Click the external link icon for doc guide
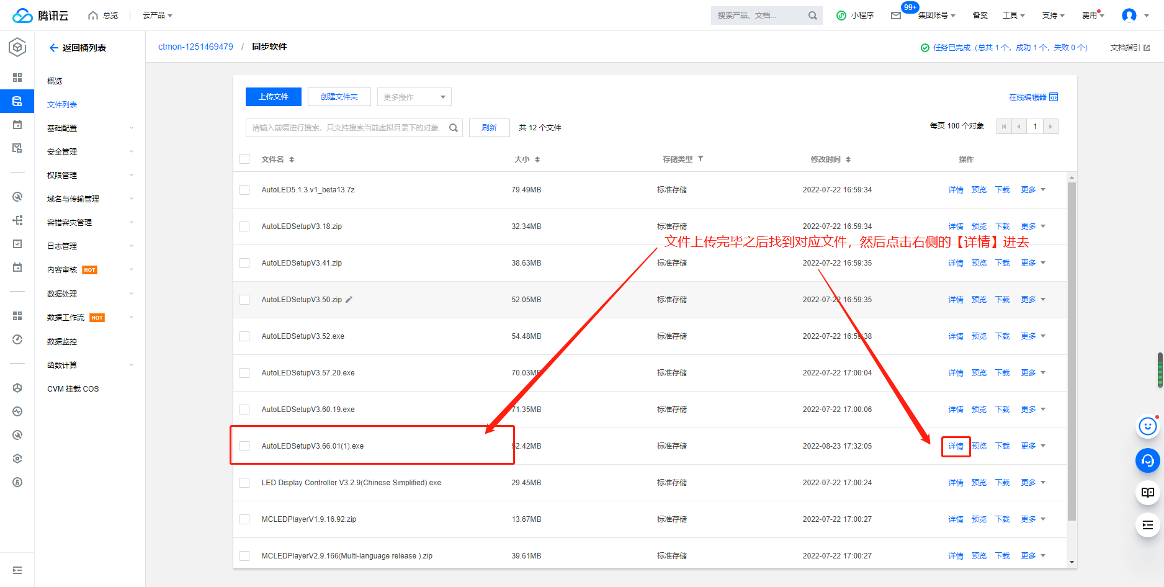The width and height of the screenshot is (1164, 587). click(x=1147, y=48)
